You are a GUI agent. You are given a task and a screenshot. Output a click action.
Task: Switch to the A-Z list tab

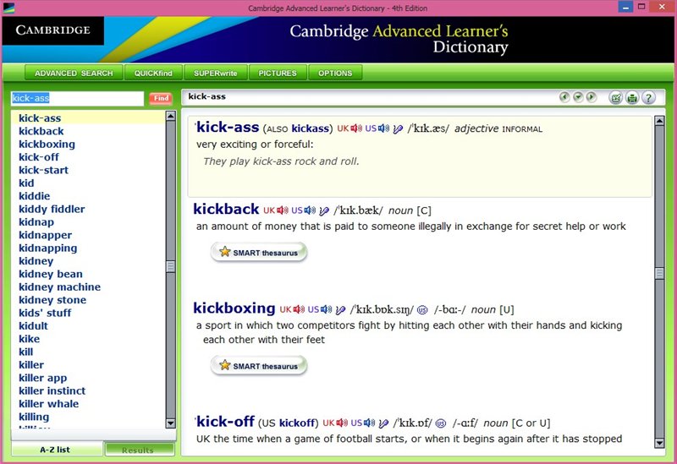click(56, 450)
